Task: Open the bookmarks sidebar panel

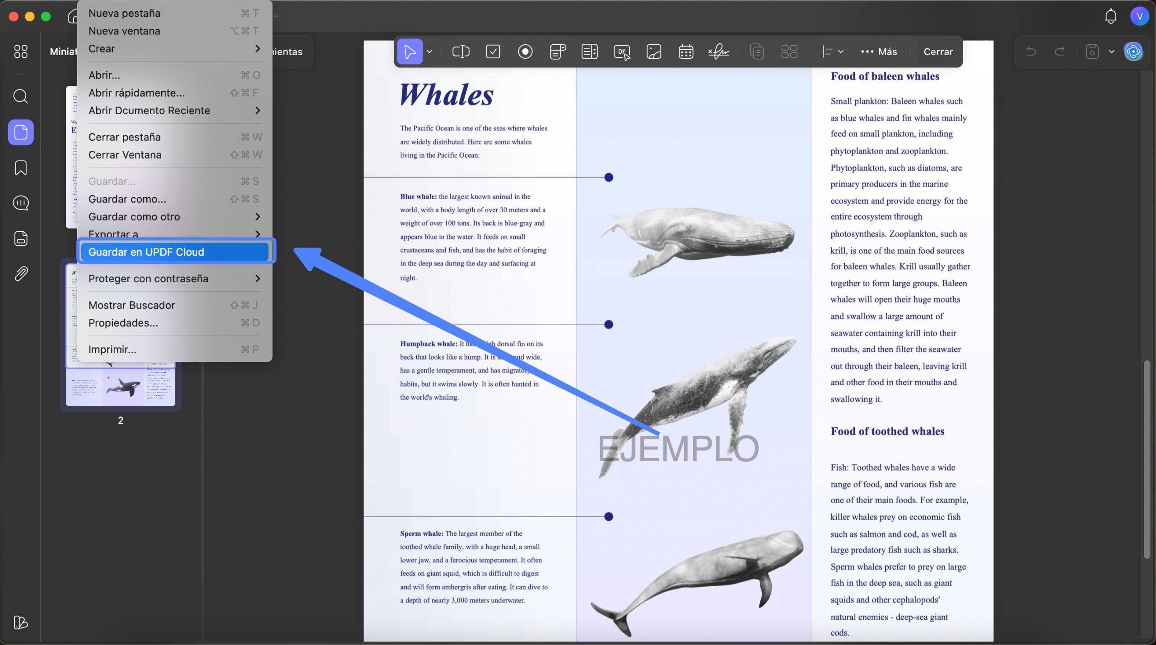Action: pyautogui.click(x=21, y=168)
